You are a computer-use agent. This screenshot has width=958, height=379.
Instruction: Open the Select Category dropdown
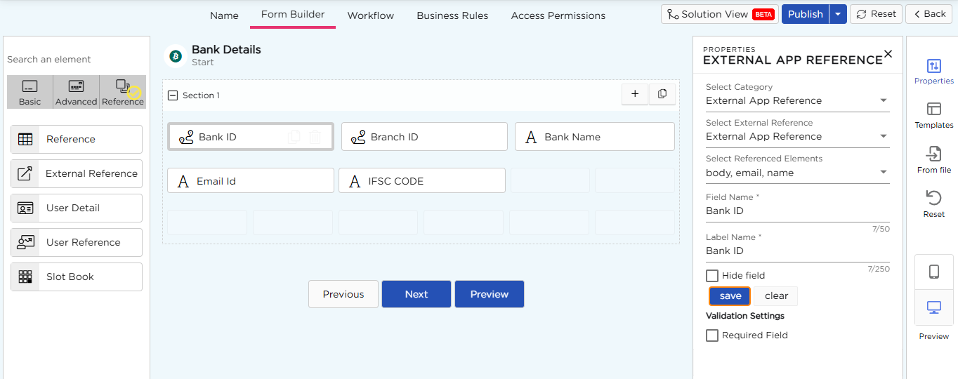(x=797, y=101)
